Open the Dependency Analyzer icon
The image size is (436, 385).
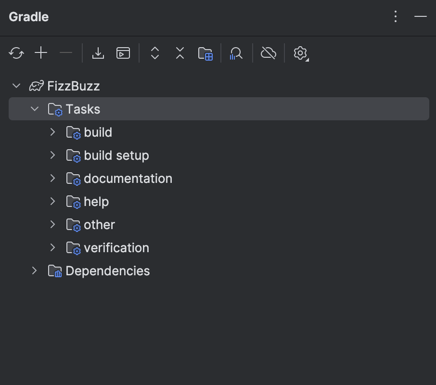tap(236, 53)
